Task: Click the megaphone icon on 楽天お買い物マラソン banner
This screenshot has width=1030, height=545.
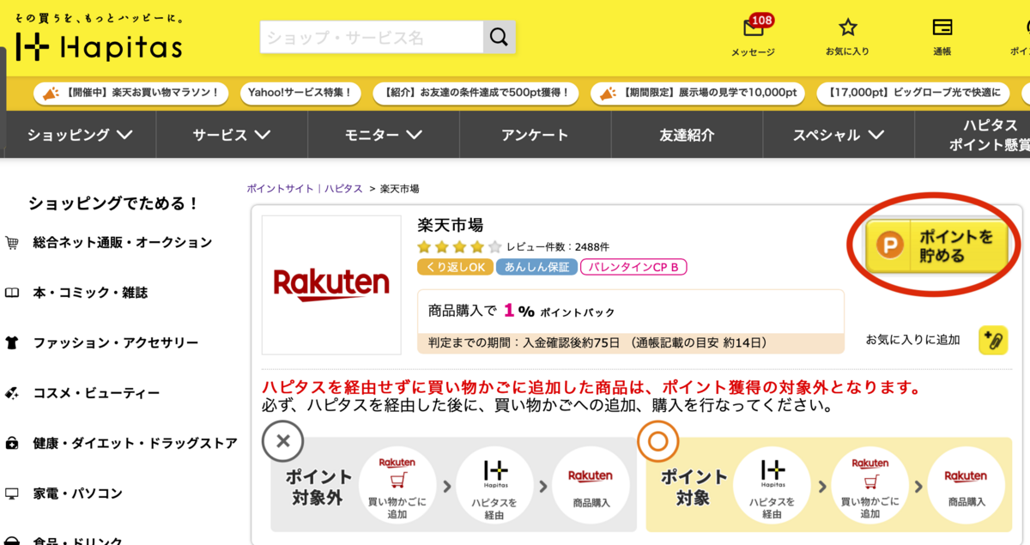Action: tap(51, 92)
